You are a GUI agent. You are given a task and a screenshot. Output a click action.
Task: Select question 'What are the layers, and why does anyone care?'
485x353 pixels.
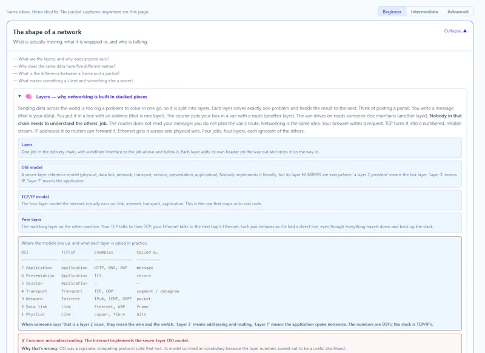(x=61, y=59)
